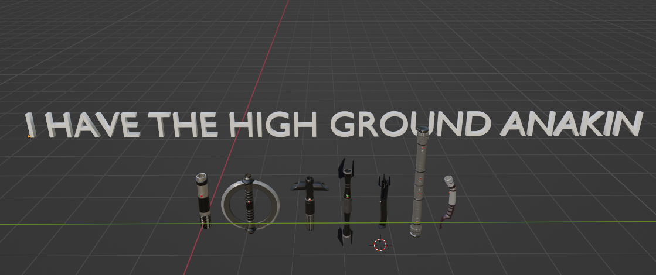Select the tallest long gray lightsaber hilt
Viewport: 656px width, 275px height.
pyautogui.click(x=419, y=181)
